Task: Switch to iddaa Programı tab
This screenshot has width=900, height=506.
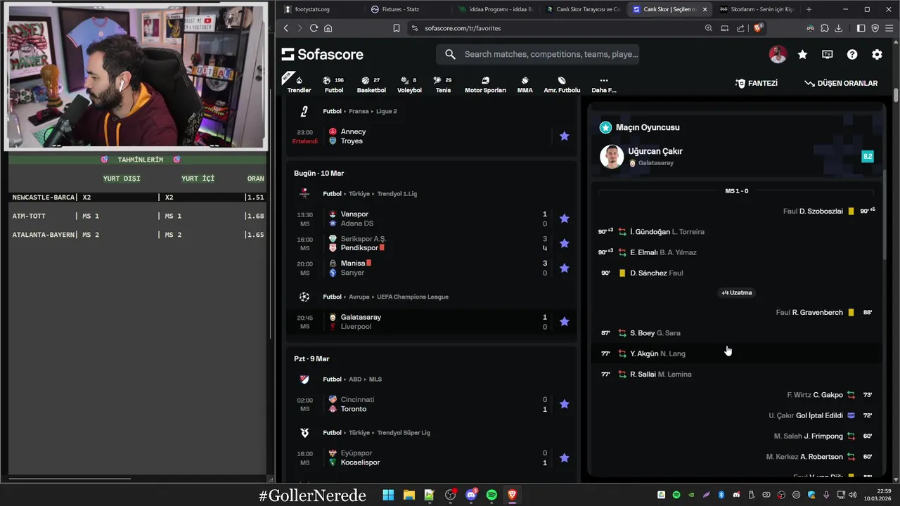Action: [496, 9]
